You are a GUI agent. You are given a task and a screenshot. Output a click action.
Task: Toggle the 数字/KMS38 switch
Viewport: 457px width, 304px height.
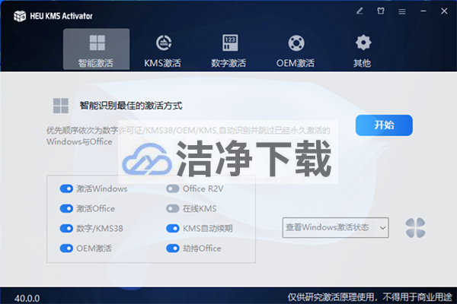click(x=66, y=228)
